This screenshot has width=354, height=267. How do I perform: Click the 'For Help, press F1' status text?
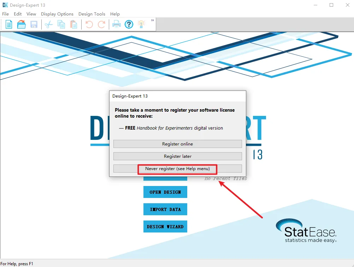(17, 263)
